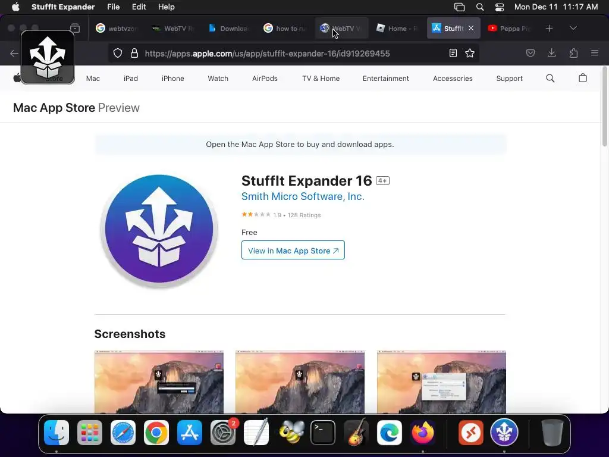The width and height of the screenshot is (609, 457).
Task: Open Control Center in menu bar
Action: click(500, 7)
